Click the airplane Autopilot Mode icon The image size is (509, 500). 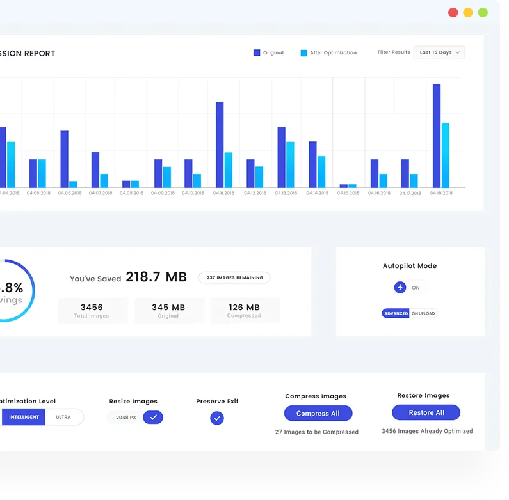click(x=400, y=288)
